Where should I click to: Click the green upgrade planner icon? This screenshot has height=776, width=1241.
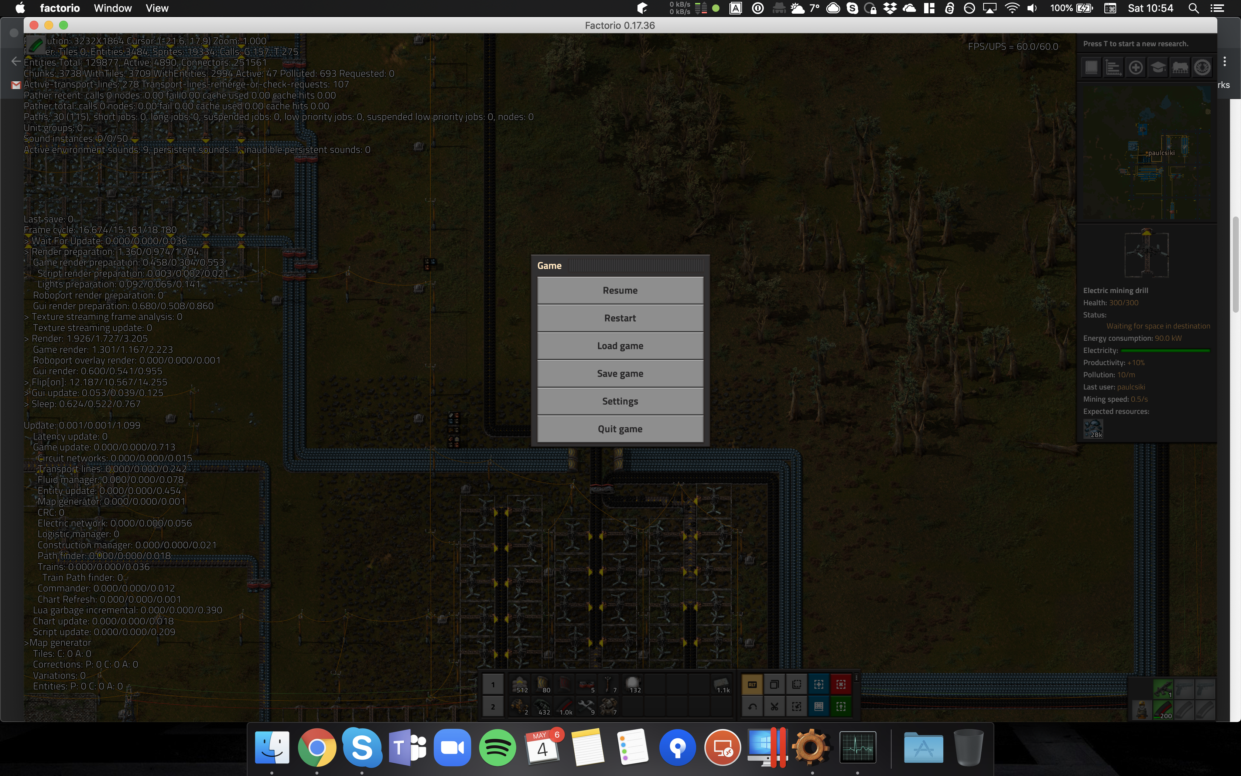coord(841,707)
